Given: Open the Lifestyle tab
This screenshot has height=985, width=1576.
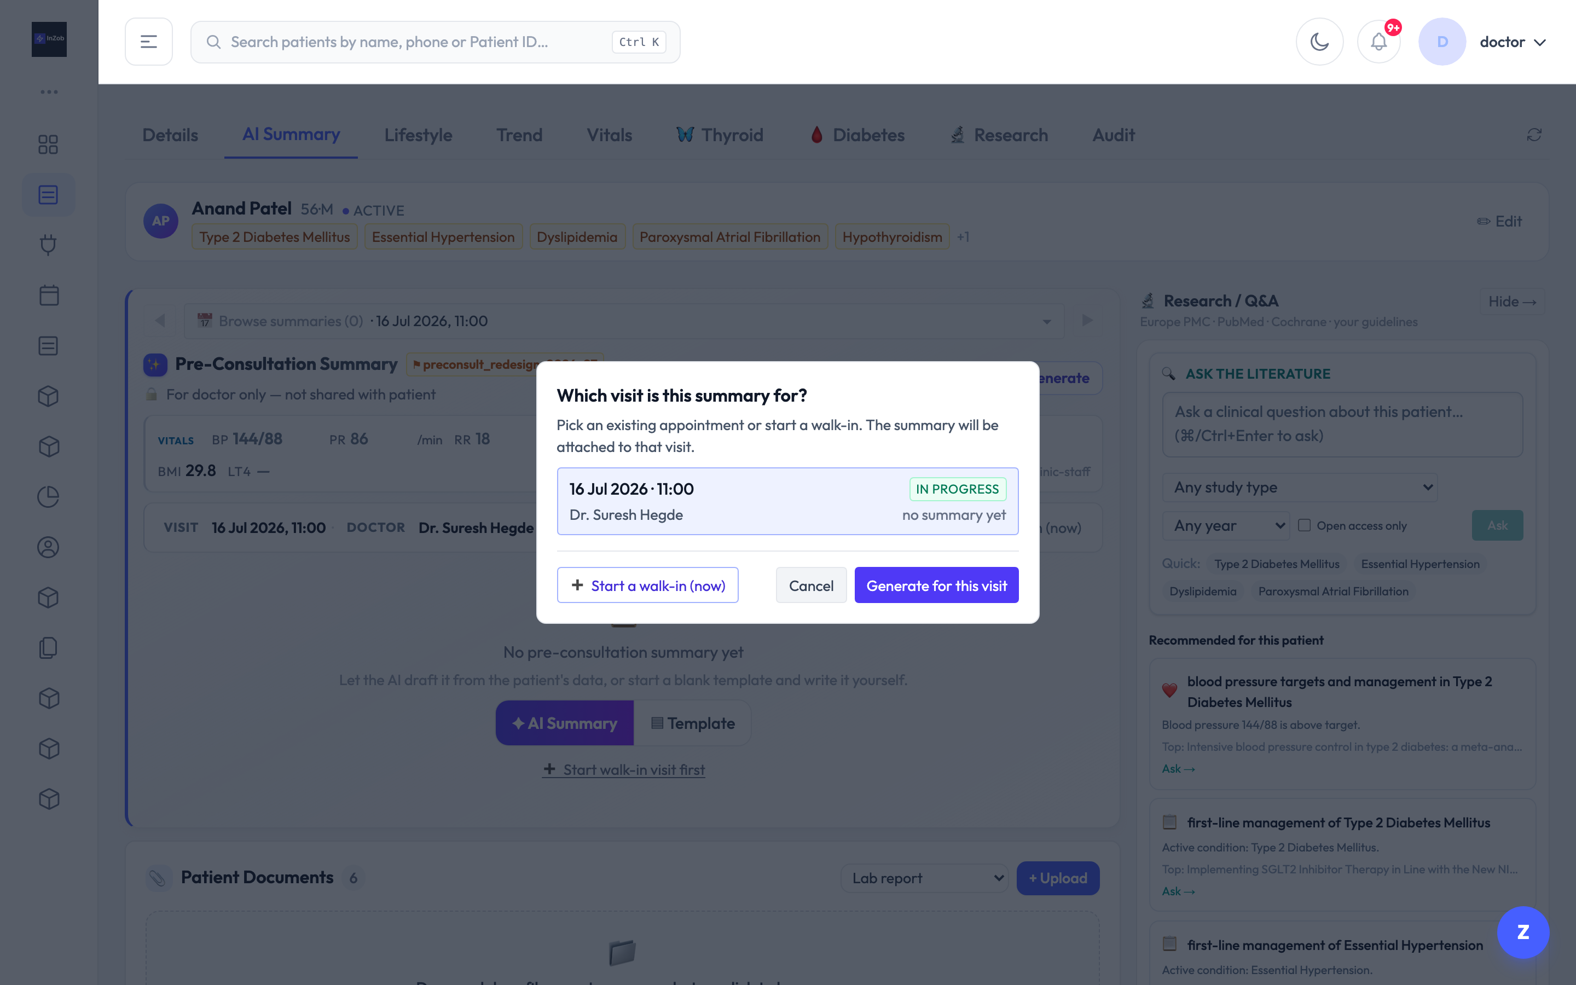Looking at the screenshot, I should point(418,135).
